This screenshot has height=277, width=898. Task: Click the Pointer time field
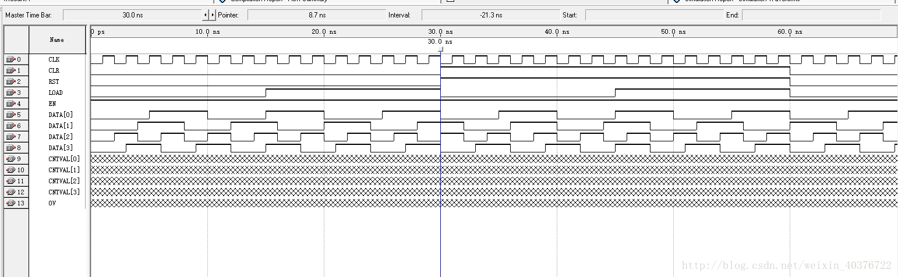[x=317, y=15]
